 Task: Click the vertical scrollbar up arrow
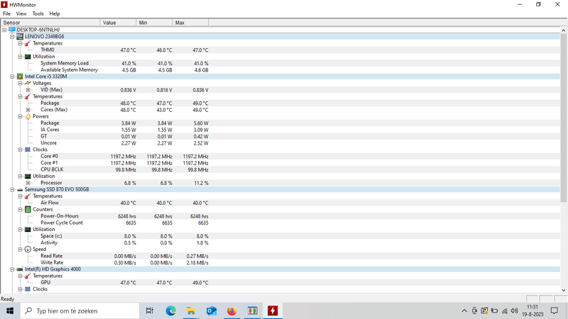564,30
